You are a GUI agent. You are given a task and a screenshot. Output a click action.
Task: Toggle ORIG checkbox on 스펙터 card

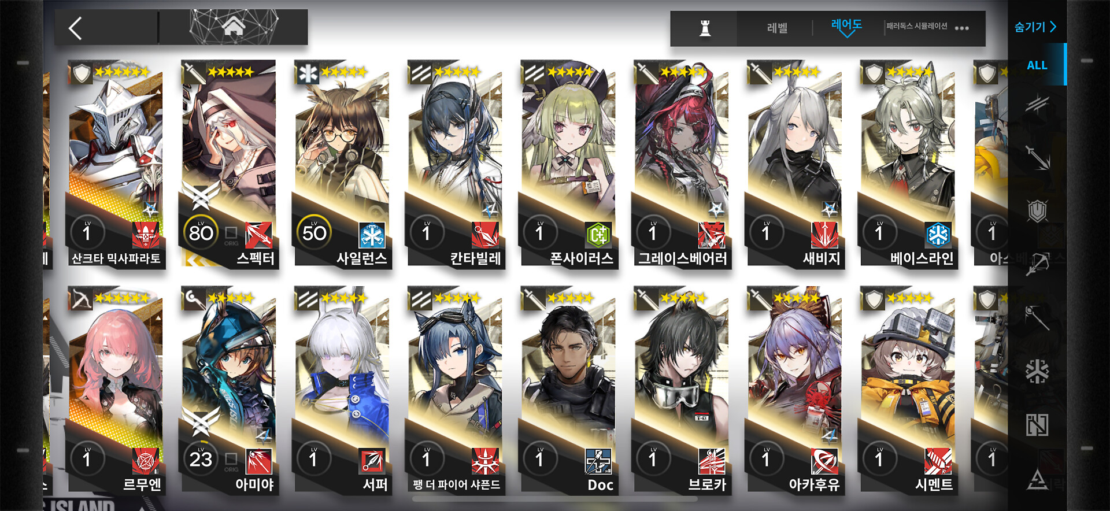point(231,233)
